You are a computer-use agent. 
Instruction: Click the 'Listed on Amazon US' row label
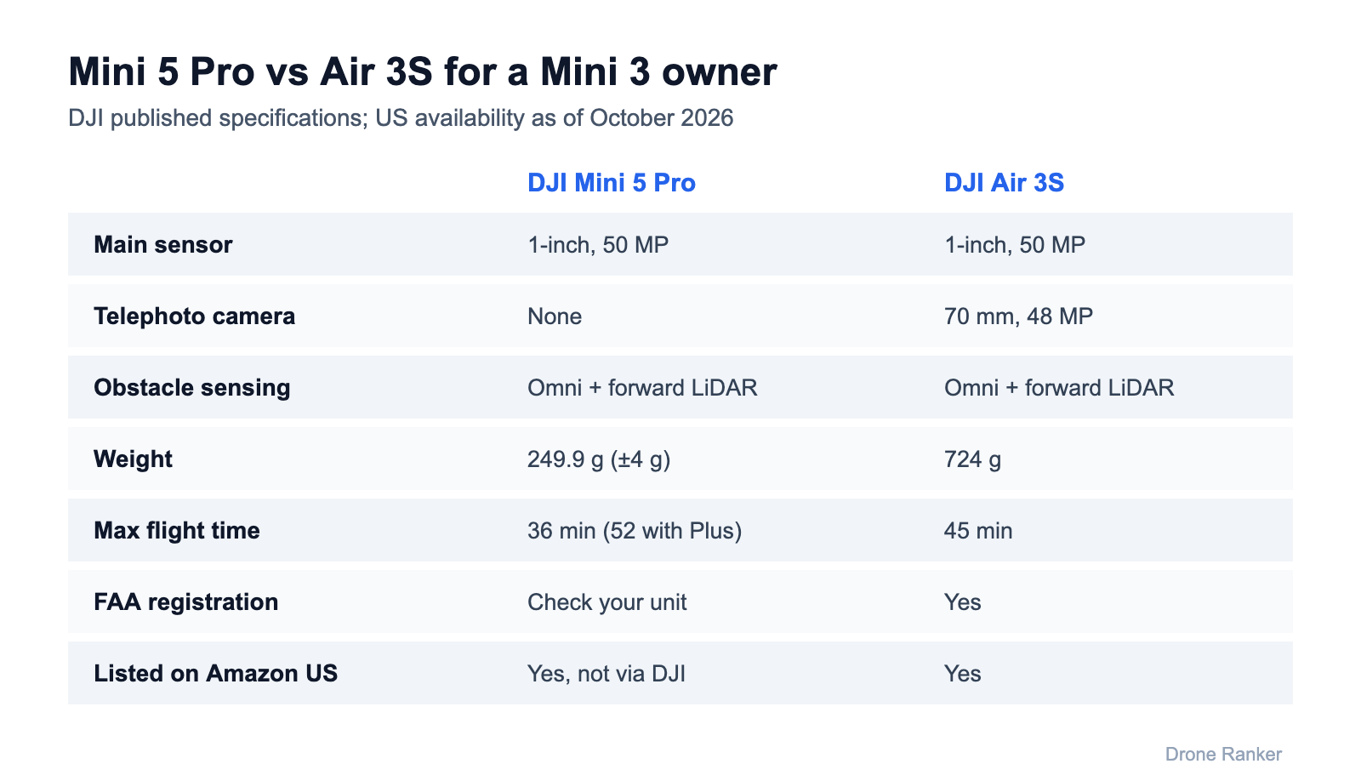[215, 674]
